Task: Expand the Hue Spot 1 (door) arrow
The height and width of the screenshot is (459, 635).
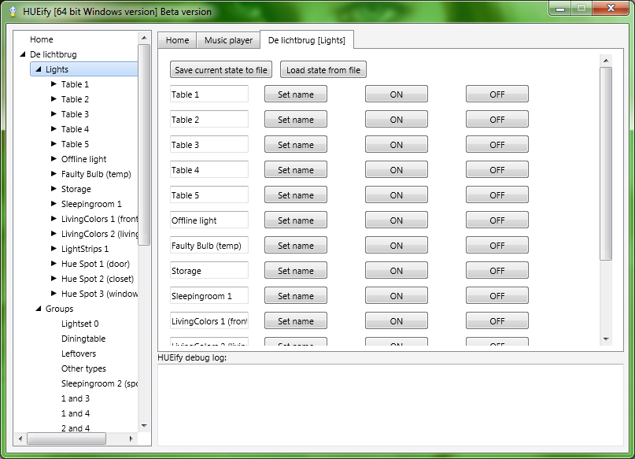Action: pos(54,263)
